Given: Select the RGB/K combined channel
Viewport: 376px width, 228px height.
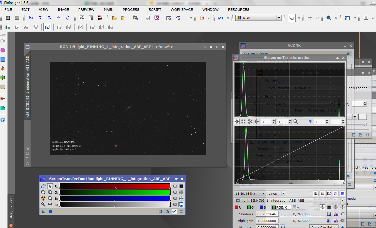Looking at the screenshot, I should 281,207.
